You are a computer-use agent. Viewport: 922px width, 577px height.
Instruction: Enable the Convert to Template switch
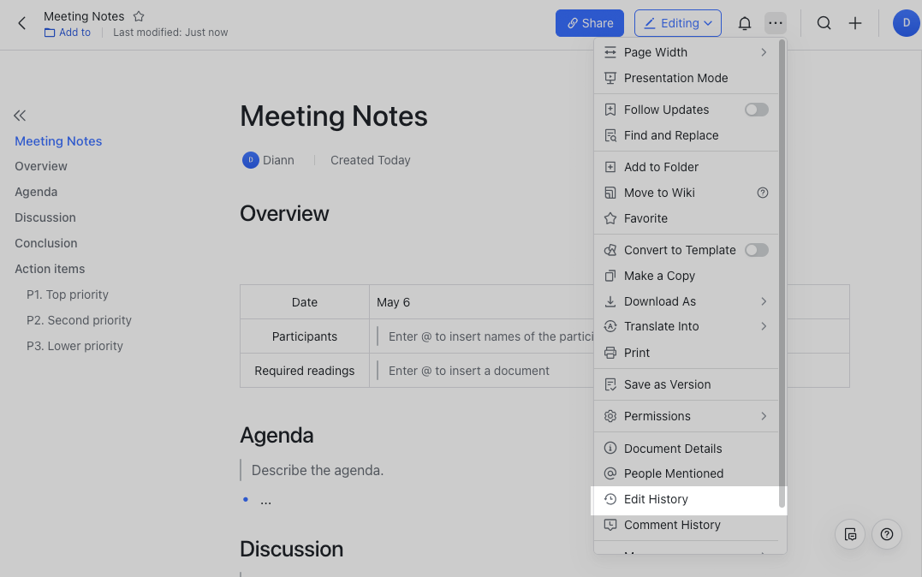coord(756,250)
